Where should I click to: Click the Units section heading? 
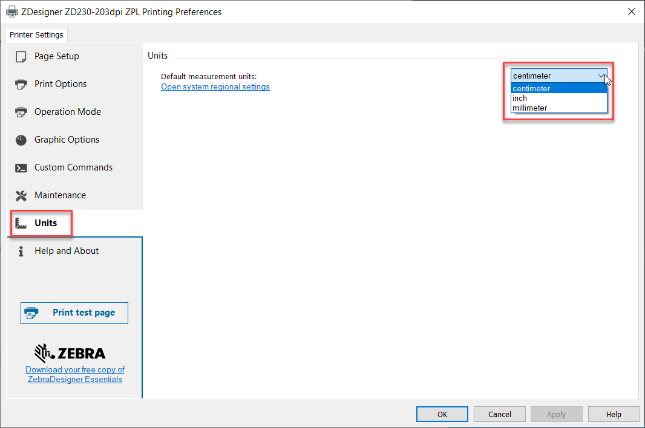(157, 56)
